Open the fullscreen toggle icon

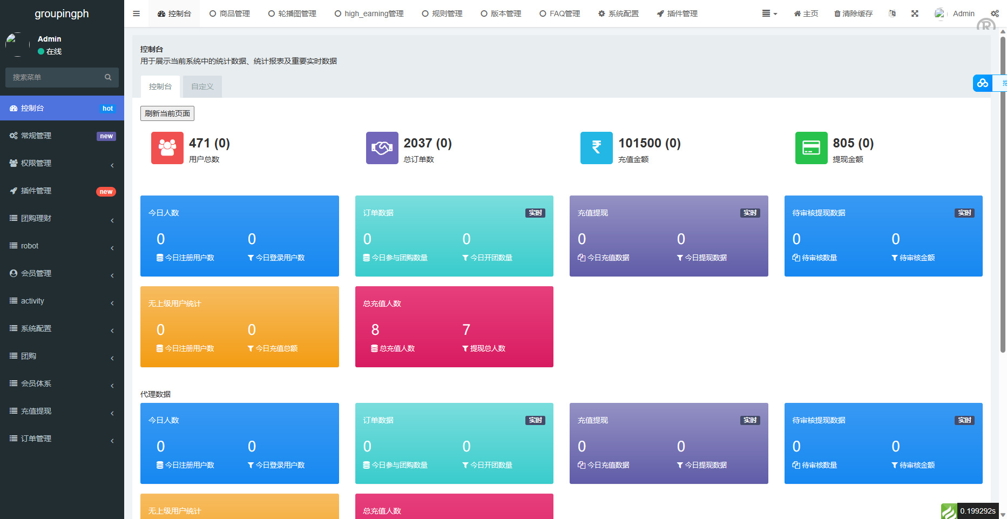point(915,14)
